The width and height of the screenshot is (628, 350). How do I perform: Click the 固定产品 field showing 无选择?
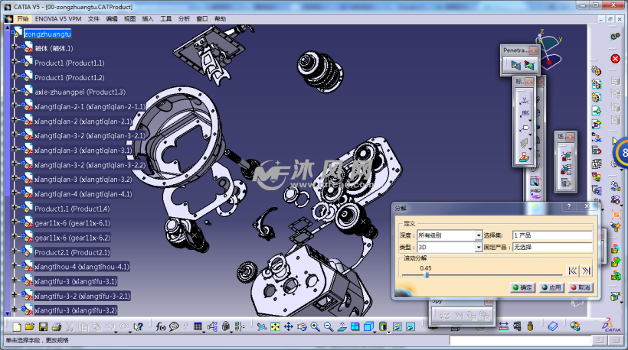552,248
